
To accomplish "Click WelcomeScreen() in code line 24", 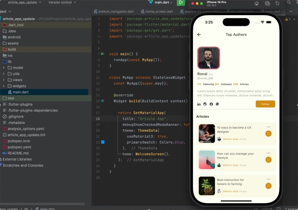I will tap(152, 154).
